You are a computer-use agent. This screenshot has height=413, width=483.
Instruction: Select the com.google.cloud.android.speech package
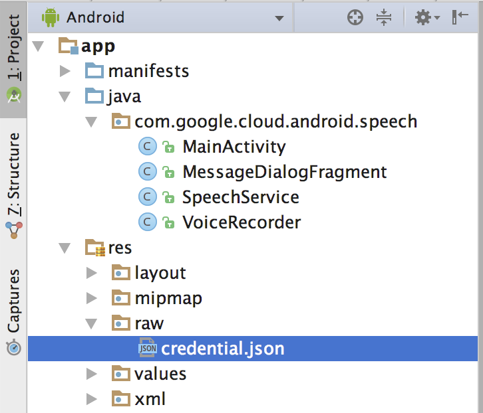tap(276, 122)
